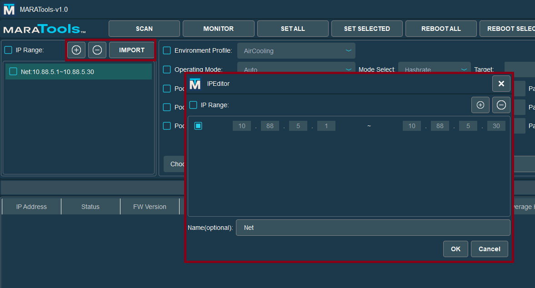Click the plus icon in IPEditor dialog
The width and height of the screenshot is (535, 288).
[480, 105]
